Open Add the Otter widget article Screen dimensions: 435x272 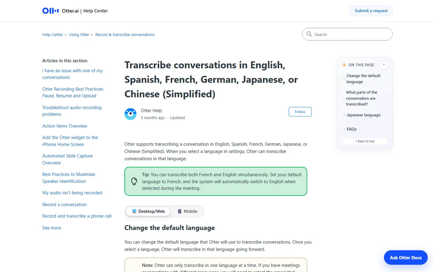(70, 141)
